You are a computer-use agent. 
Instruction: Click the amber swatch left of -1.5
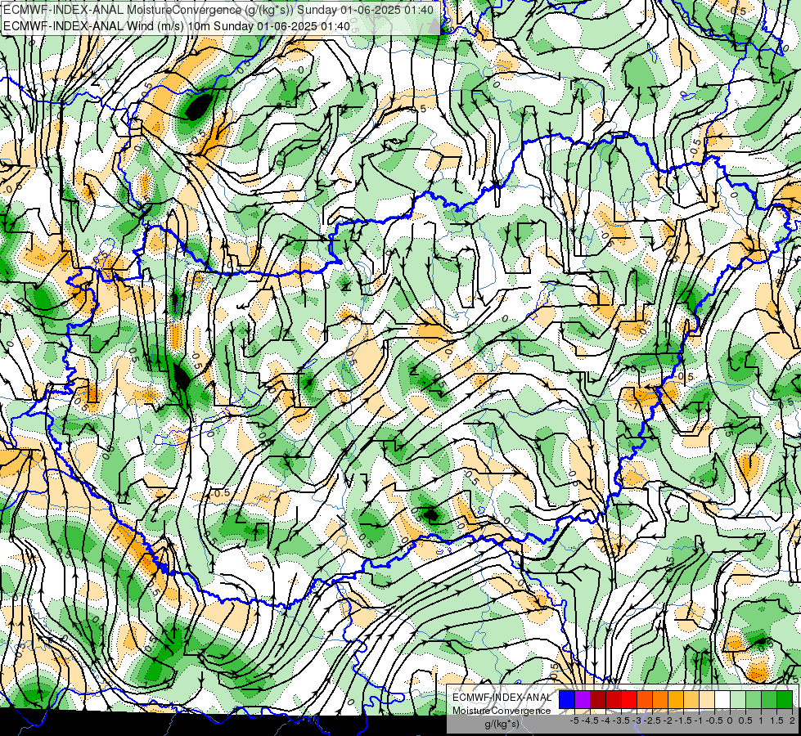click(676, 700)
